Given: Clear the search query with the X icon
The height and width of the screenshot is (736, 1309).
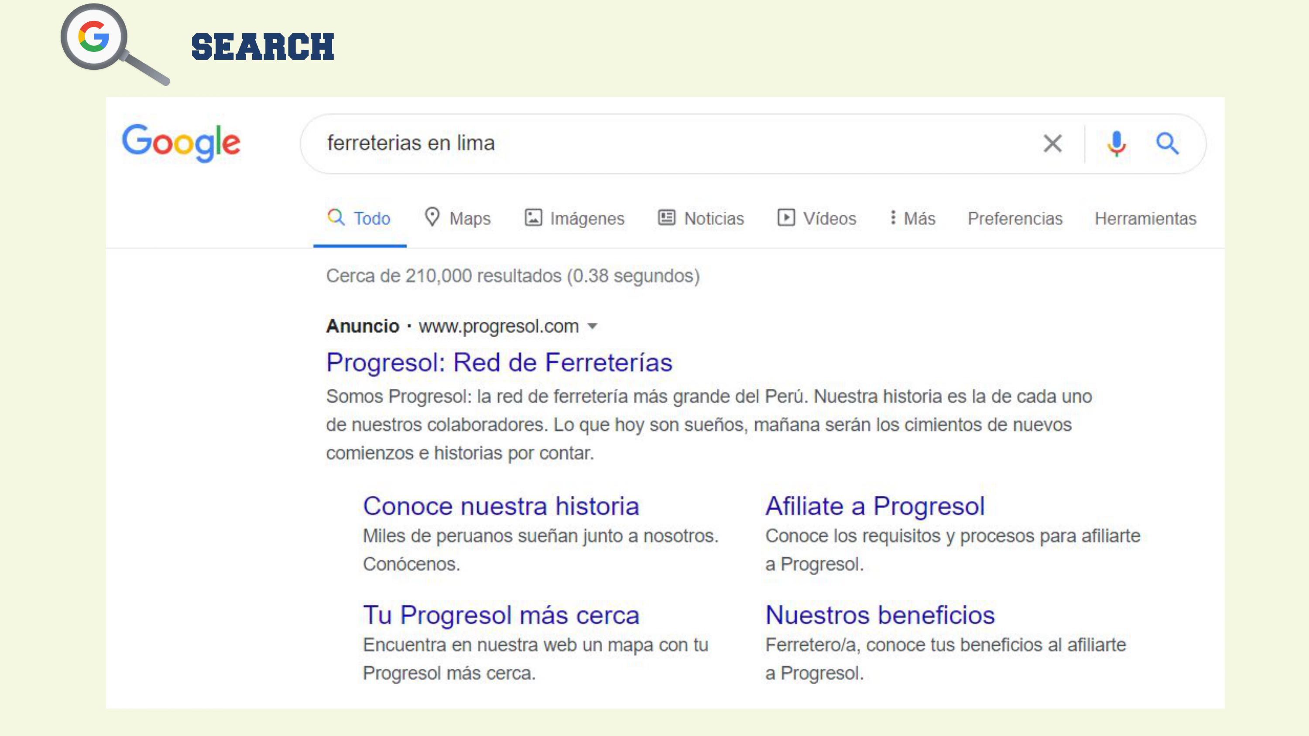Looking at the screenshot, I should tap(1052, 143).
